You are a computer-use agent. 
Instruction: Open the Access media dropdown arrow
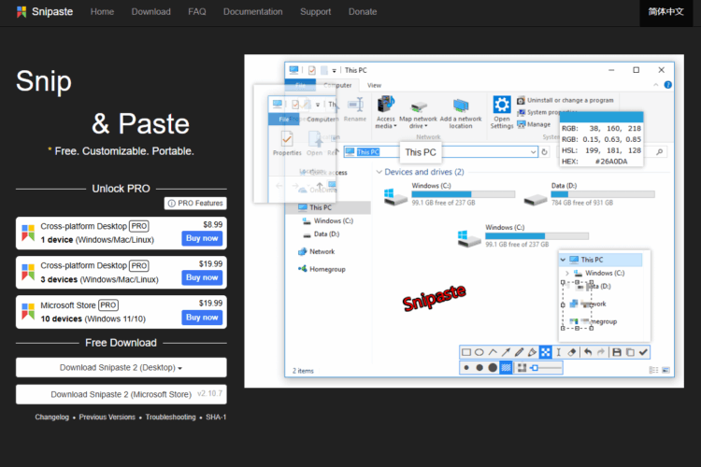click(395, 126)
